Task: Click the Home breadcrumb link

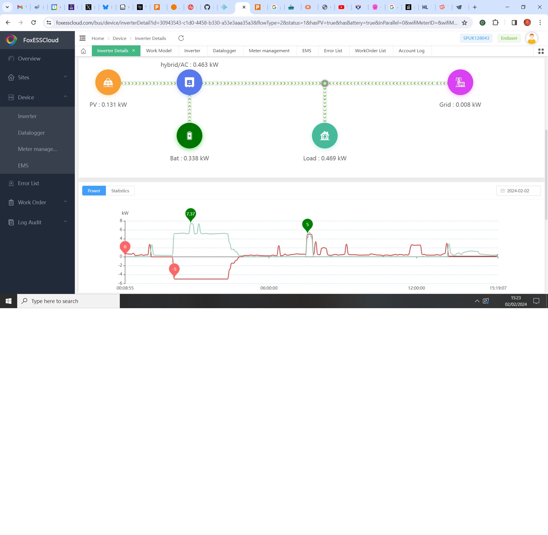Action: click(x=98, y=38)
